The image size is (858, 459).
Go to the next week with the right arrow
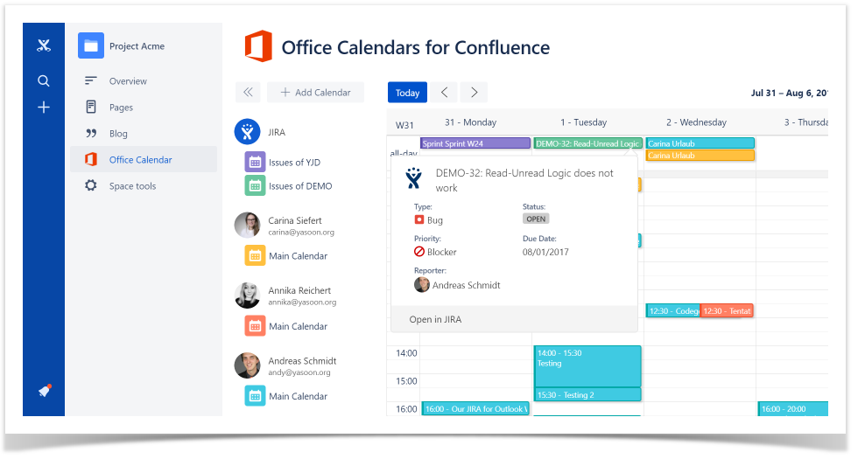(x=474, y=93)
